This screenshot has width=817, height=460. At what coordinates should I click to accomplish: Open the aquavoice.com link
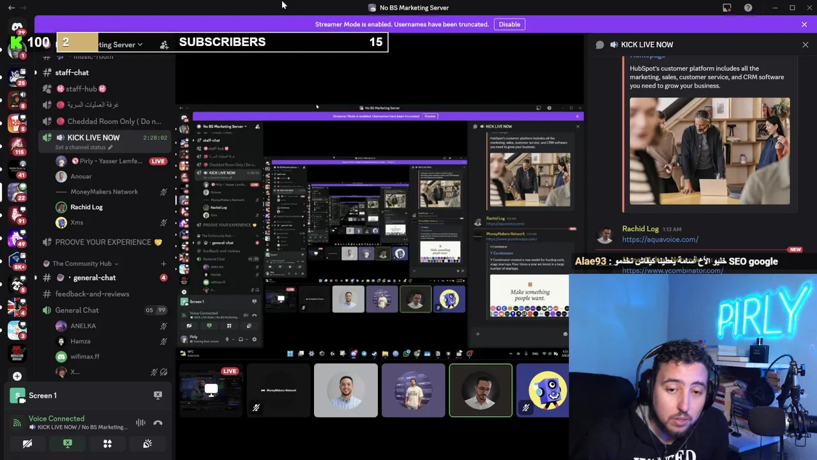[660, 240]
